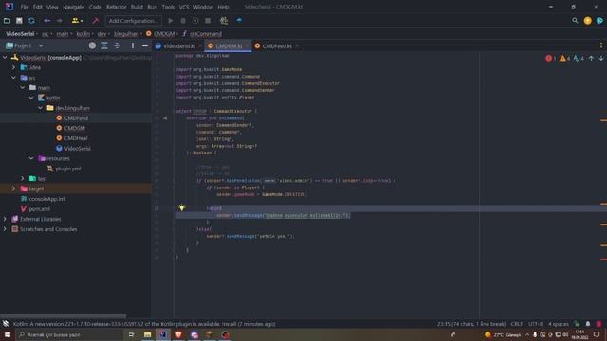Click Collapse All in Project panel
Screen dimensions: 607x341
coord(117,45)
